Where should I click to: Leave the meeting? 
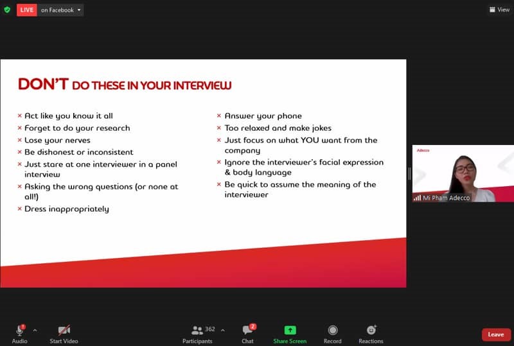tap(495, 334)
